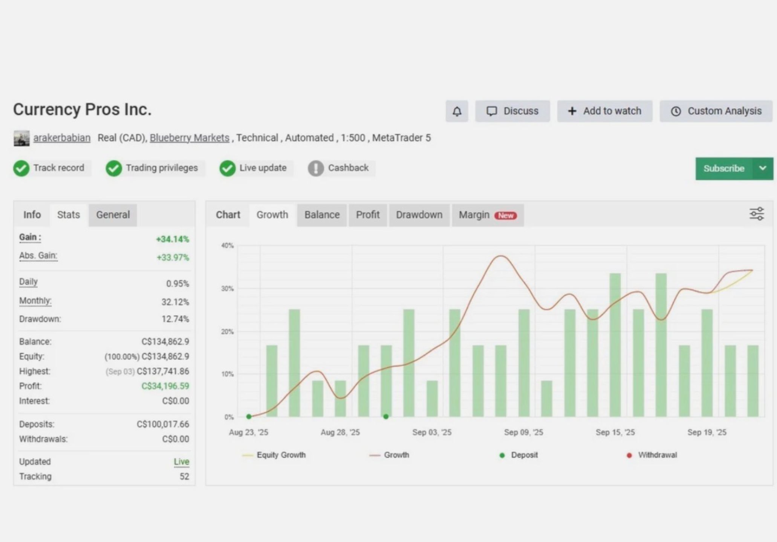The image size is (777, 542).
Task: Toggle Deposit legend marker
Action: pos(519,455)
